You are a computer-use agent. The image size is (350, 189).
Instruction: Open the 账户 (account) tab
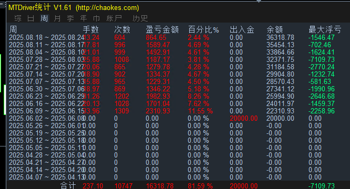click(114, 18)
